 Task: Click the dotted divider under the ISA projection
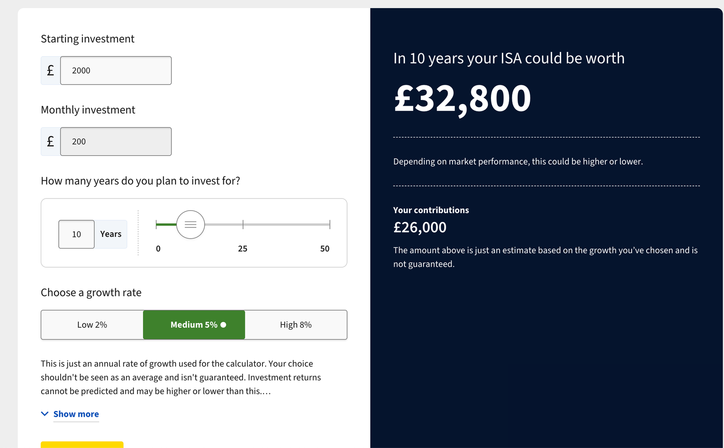[546, 136]
